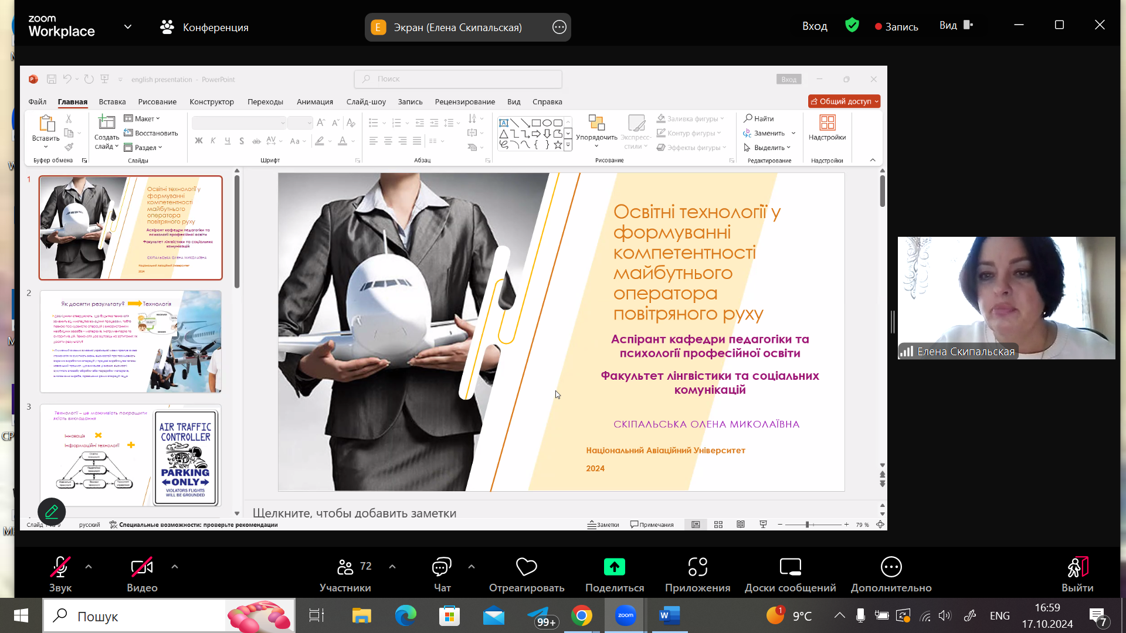Open Приложения apps icon
The height and width of the screenshot is (633, 1126).
(697, 567)
